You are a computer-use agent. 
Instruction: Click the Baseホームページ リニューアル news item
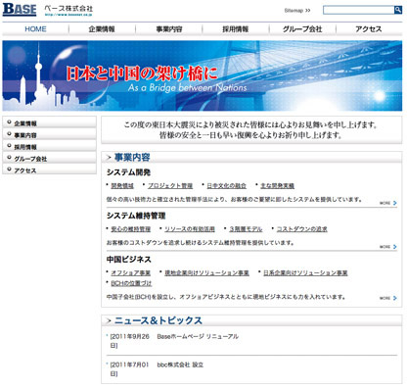click(198, 336)
